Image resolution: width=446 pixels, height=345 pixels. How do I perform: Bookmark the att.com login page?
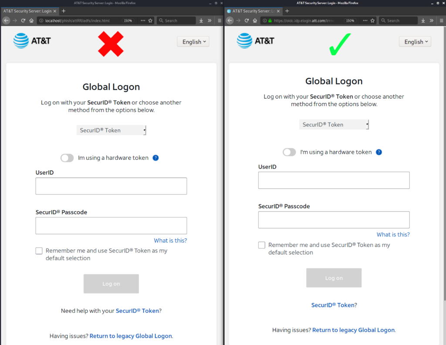(x=373, y=20)
